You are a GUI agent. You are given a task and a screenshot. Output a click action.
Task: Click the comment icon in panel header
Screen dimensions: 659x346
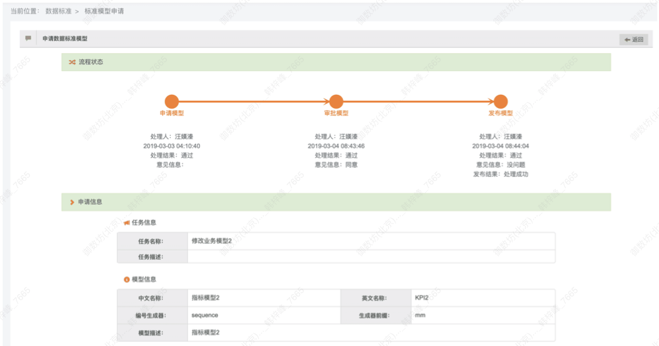[x=28, y=38]
